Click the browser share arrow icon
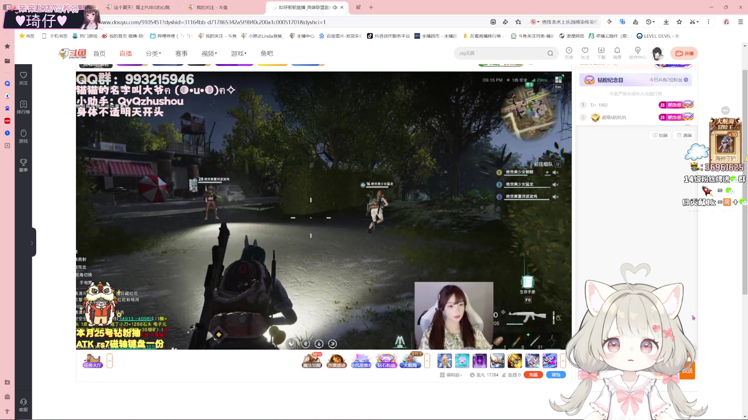The image size is (748, 420). [505, 22]
